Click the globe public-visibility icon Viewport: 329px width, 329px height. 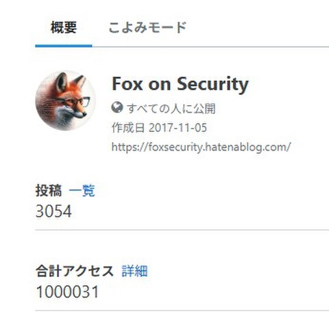117,107
